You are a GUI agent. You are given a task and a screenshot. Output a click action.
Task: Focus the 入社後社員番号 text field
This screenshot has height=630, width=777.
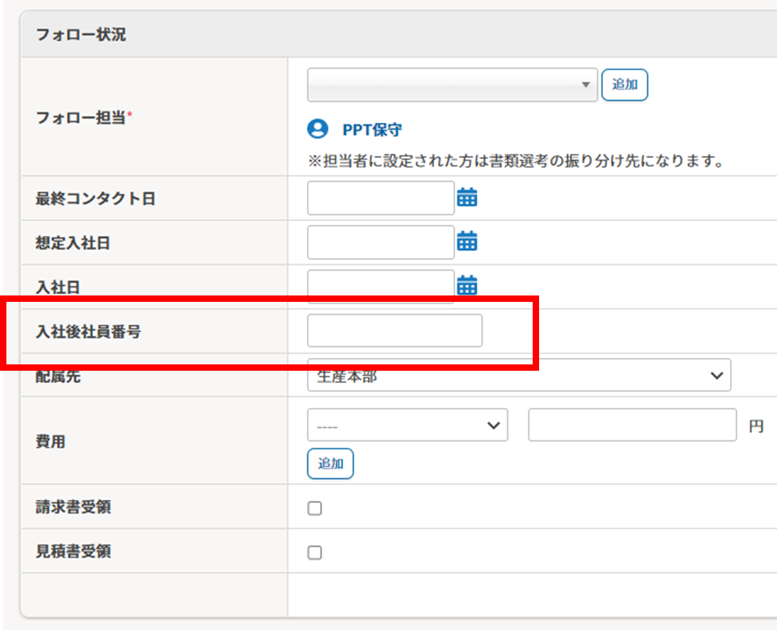point(394,331)
